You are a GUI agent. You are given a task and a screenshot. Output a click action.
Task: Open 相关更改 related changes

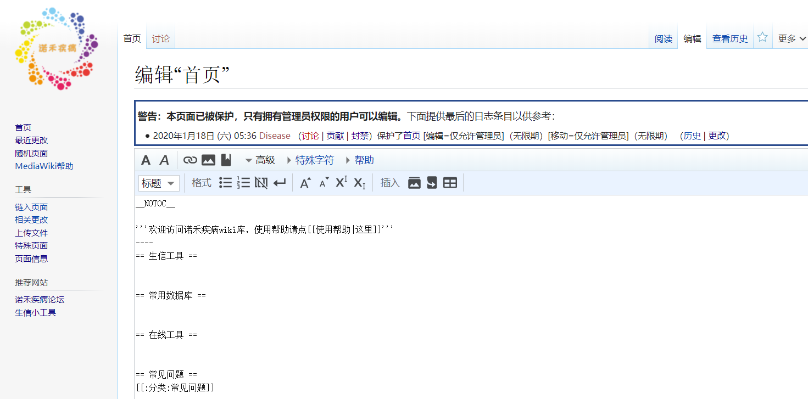[31, 220]
